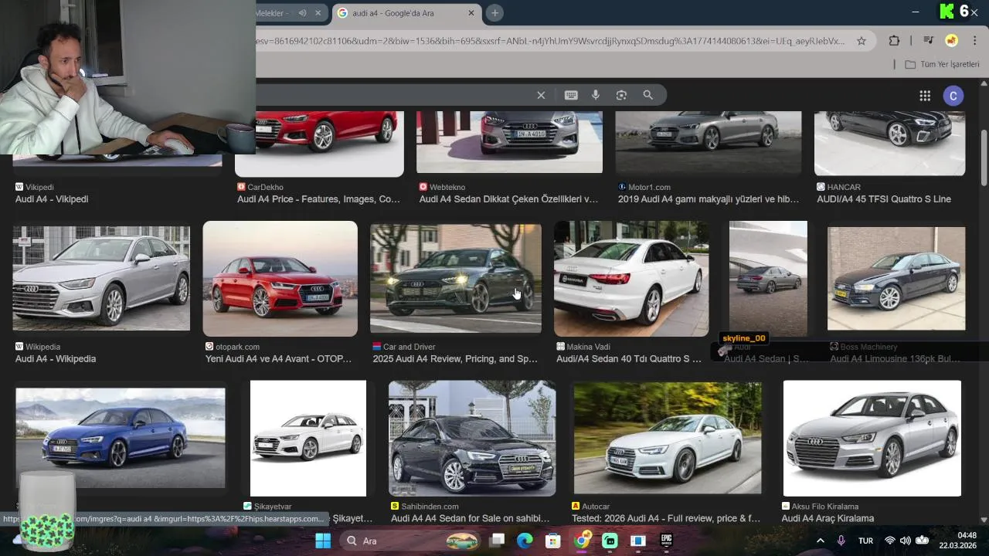Image resolution: width=989 pixels, height=556 pixels.
Task: Open 'Audi A4 Araç Kiralama' link
Action: pyautogui.click(x=828, y=518)
